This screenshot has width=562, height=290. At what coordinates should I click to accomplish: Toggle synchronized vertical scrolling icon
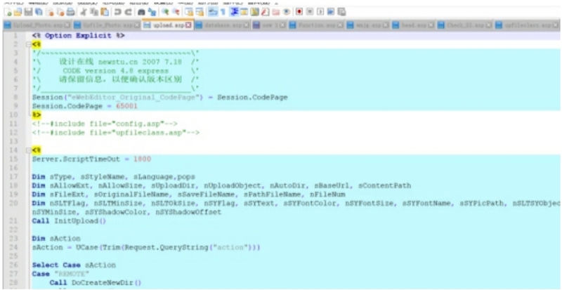(x=188, y=12)
